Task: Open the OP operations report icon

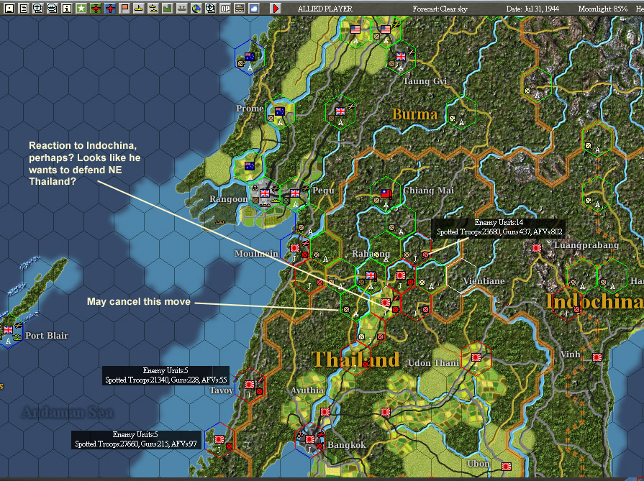Action: pos(225,8)
